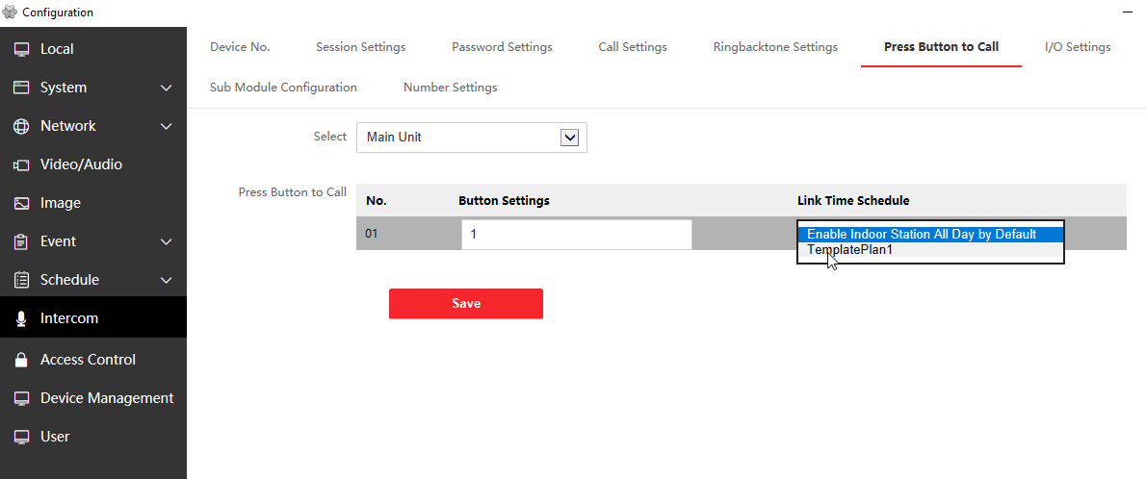The height and width of the screenshot is (479, 1146).
Task: Open the Sub Module Configuration tab
Action: [283, 88]
